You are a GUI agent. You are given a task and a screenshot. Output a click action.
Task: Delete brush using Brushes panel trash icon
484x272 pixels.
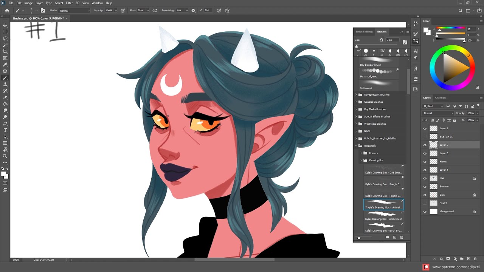(x=402, y=237)
